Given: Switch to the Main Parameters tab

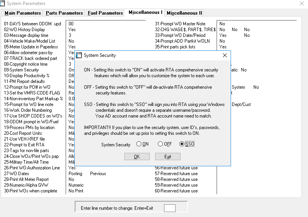Looking at the screenshot, I should tap(23, 13).
